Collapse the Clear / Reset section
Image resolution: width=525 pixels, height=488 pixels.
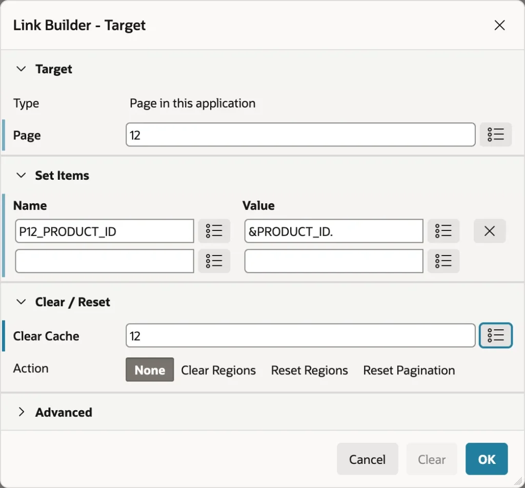pos(21,302)
